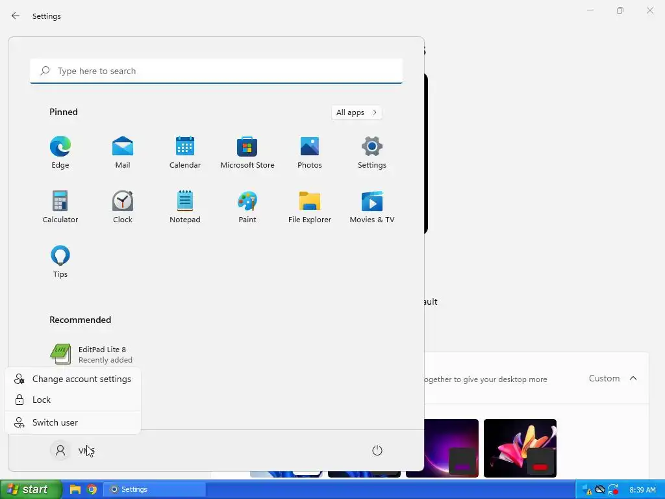Click the 8:39 AM clock
This screenshot has width=665, height=499.
pyautogui.click(x=642, y=490)
